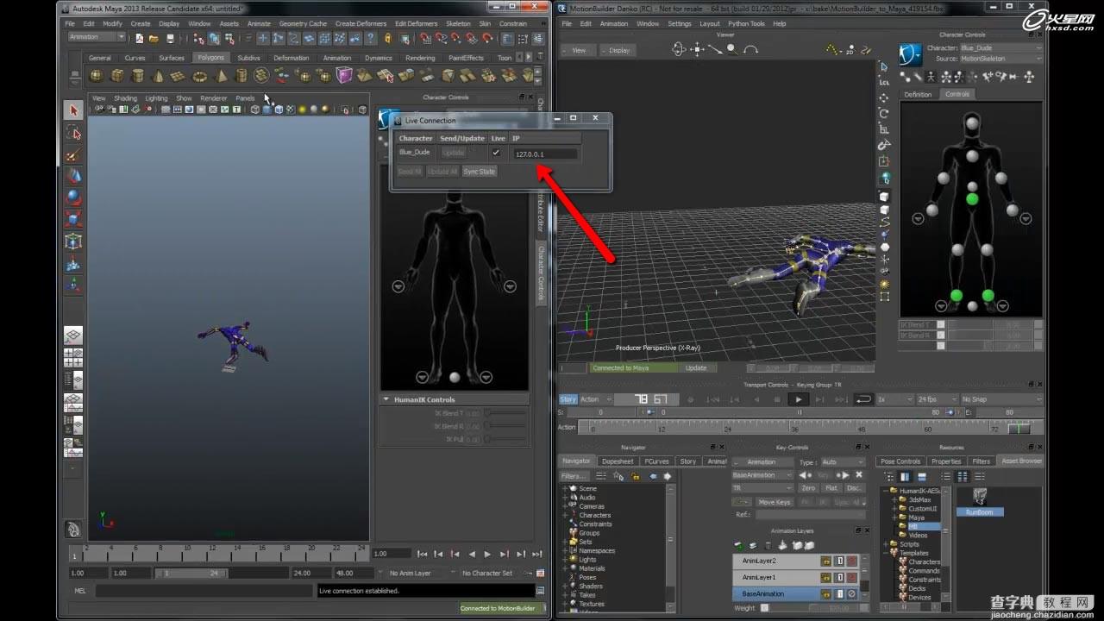
Task: Uncheck the Live checkbox for Blue_Dude
Action: tap(496, 153)
